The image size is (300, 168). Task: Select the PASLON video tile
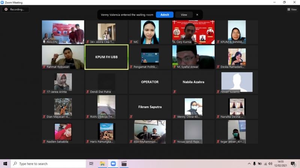click(x=63, y=32)
